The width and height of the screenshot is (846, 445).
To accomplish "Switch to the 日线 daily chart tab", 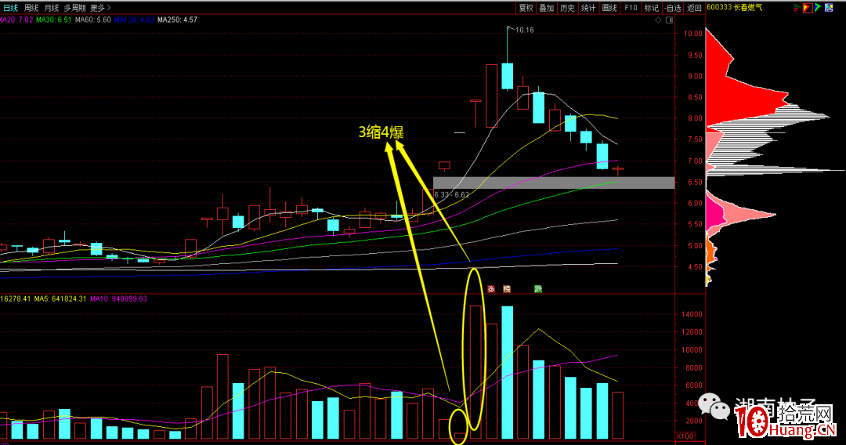I will pos(11,8).
